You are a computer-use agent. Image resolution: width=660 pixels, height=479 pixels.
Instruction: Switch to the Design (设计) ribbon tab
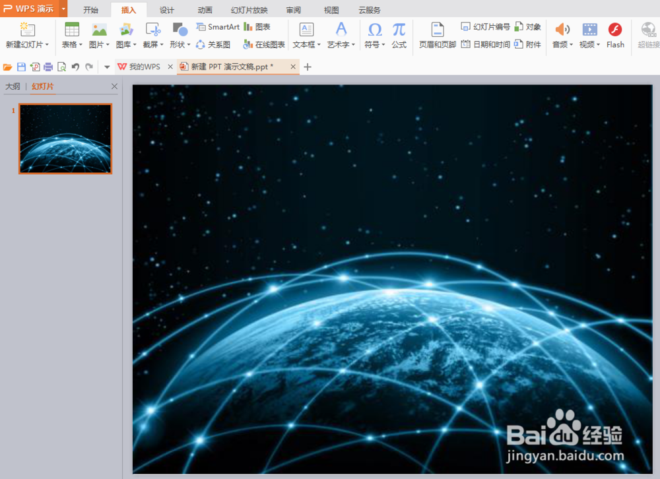tap(167, 10)
